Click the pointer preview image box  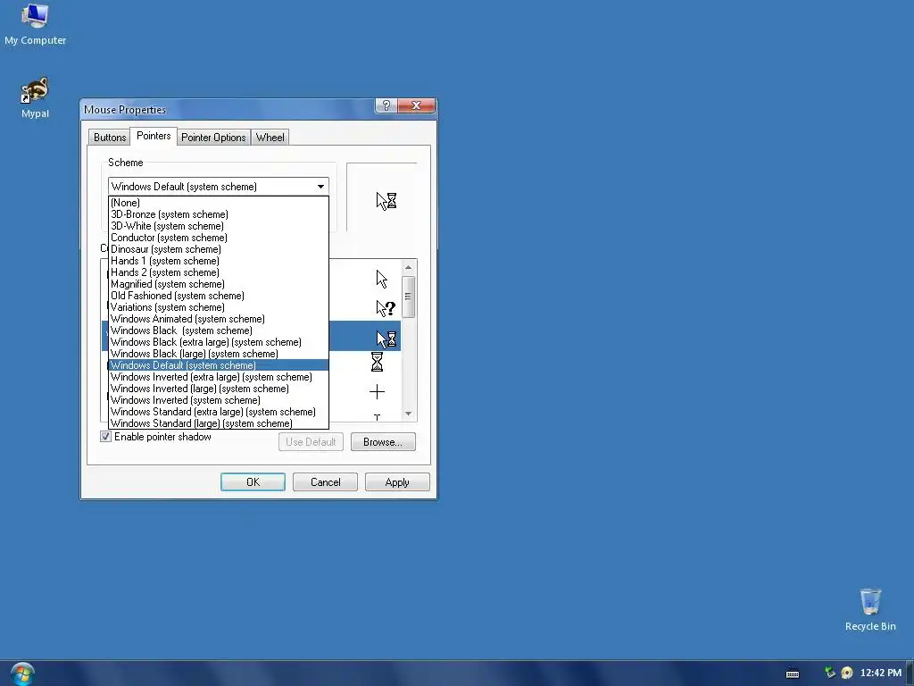pos(382,197)
